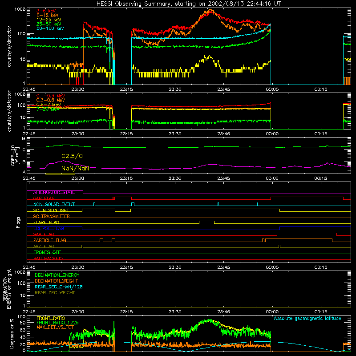Click the olive flag label above FRONTS_OFF

pyautogui.click(x=44, y=246)
